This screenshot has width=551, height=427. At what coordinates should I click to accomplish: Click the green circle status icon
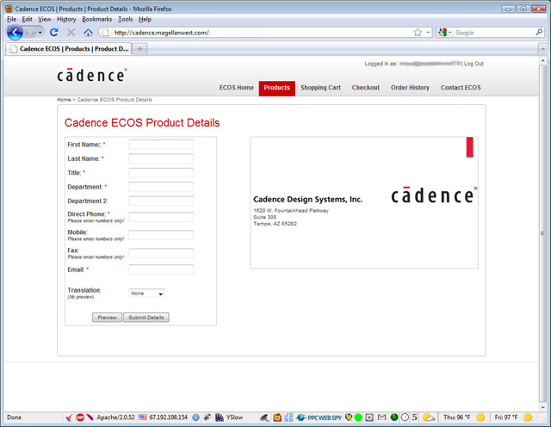pyautogui.click(x=358, y=418)
